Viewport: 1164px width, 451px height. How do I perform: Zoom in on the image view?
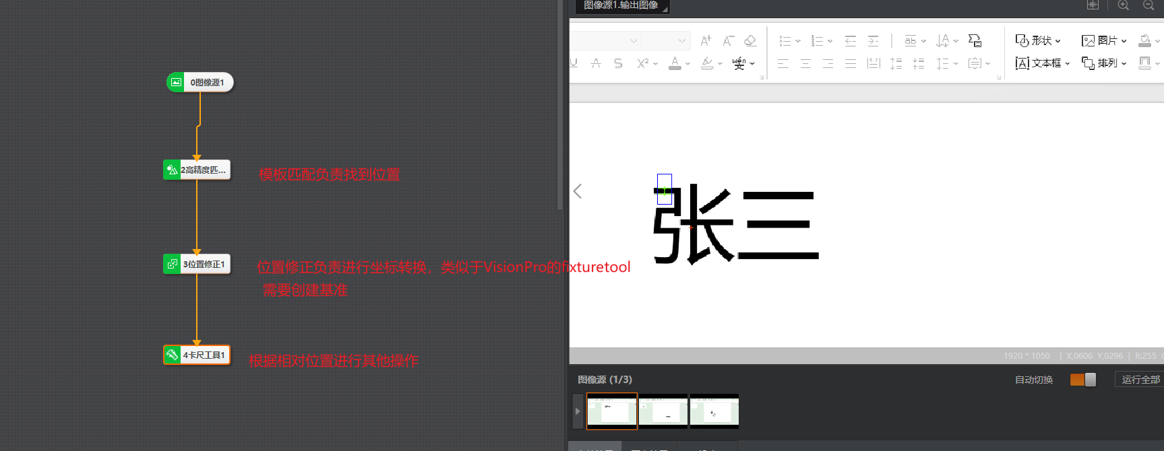tap(1123, 5)
